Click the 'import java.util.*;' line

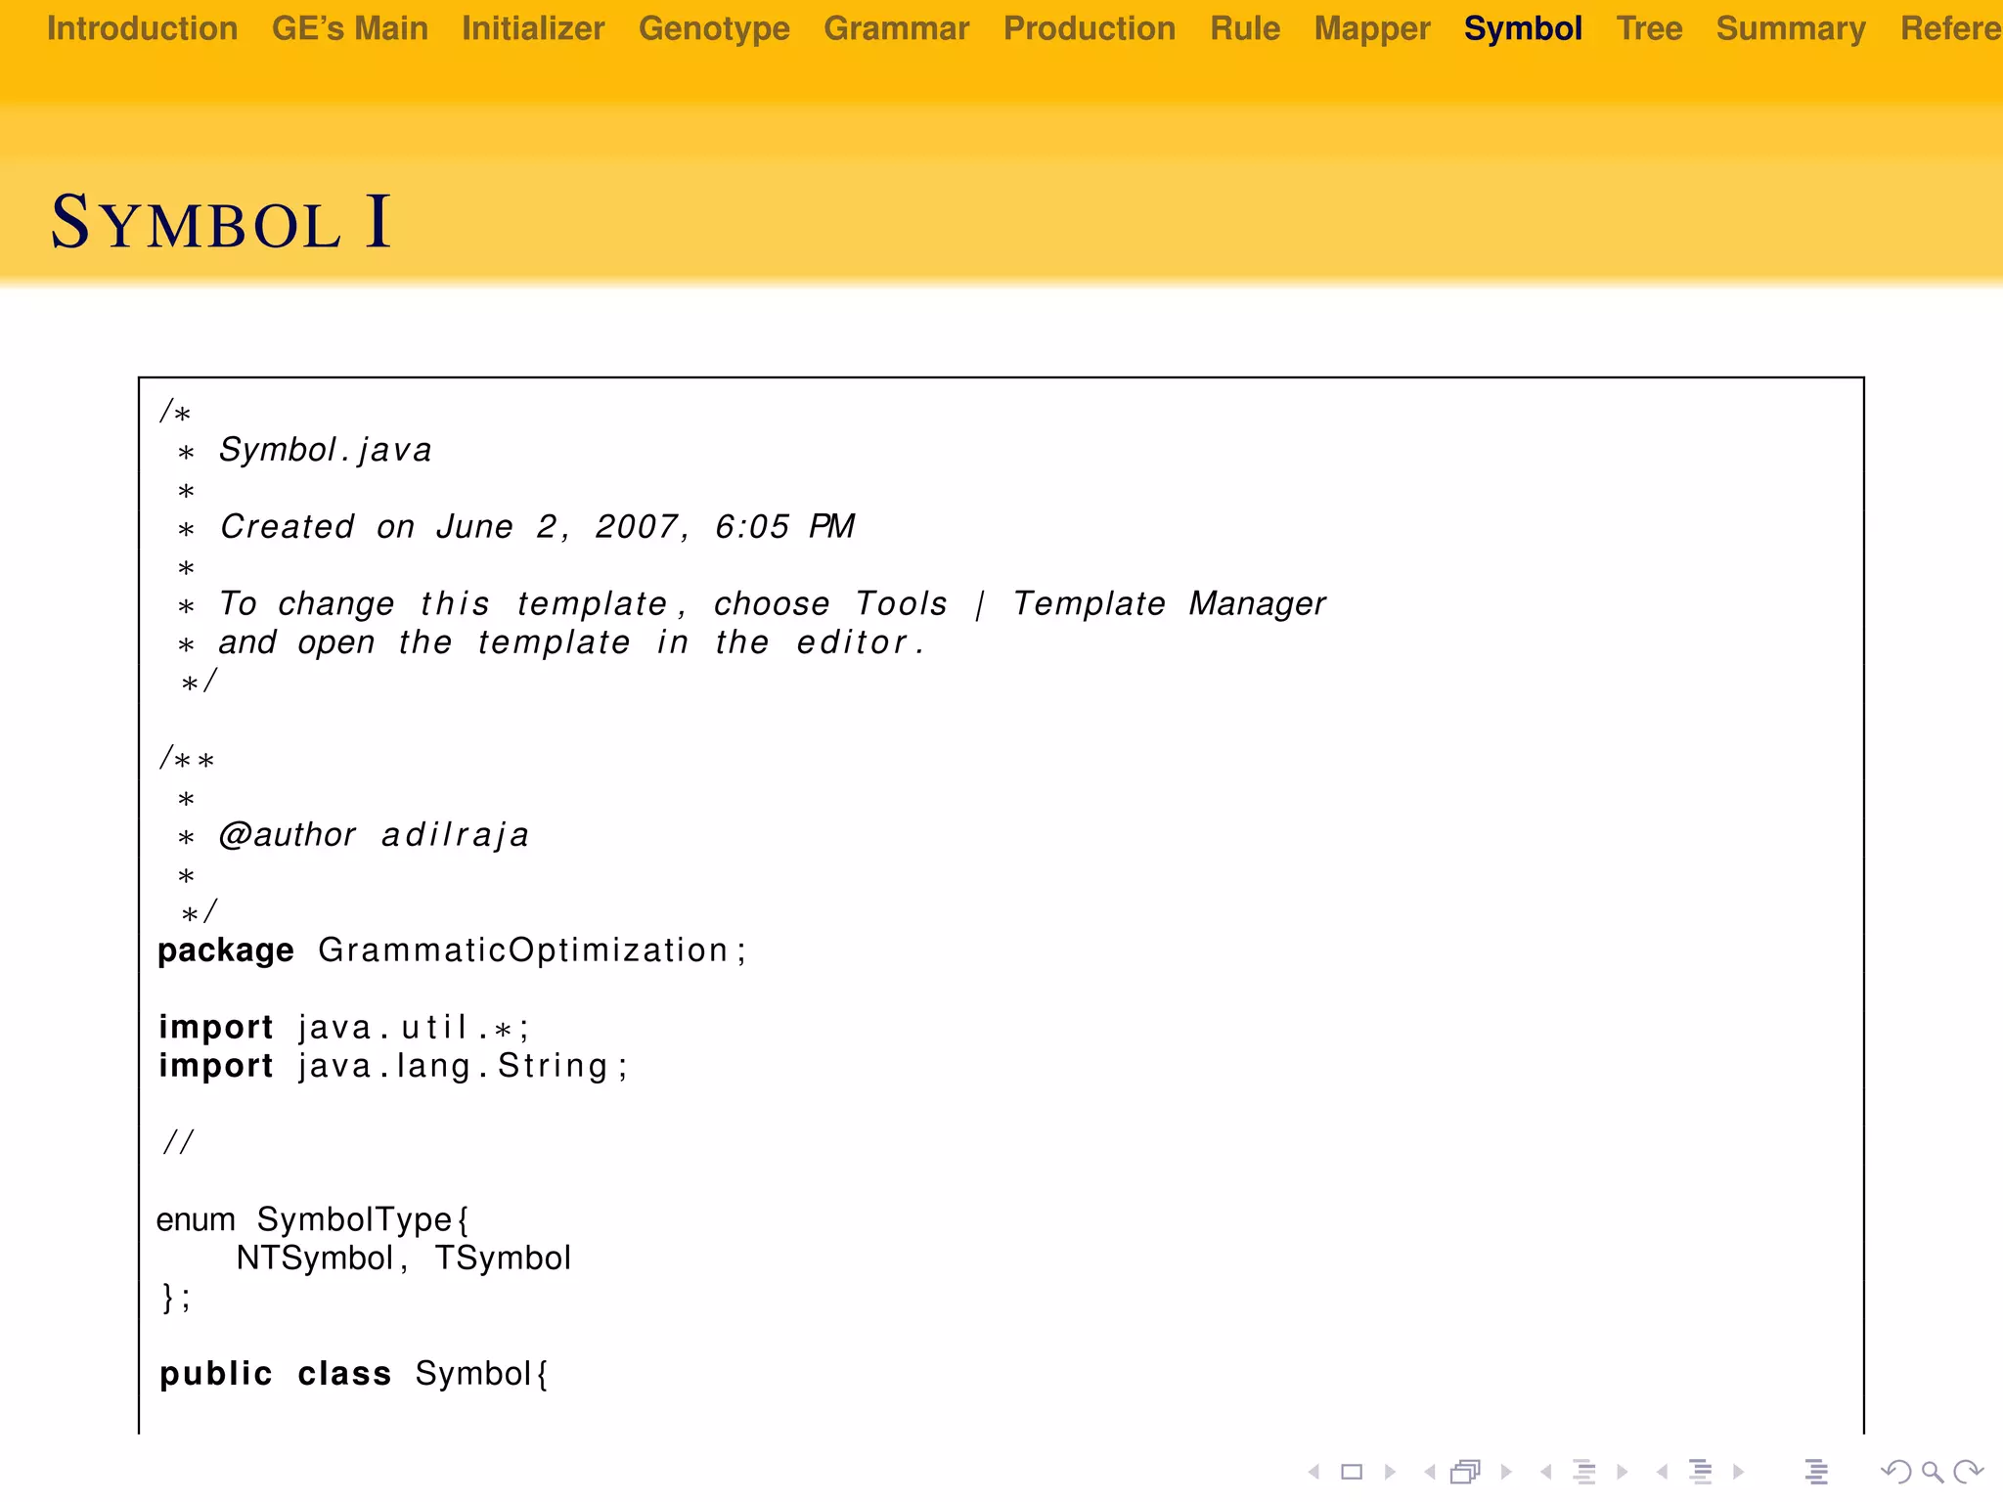tap(344, 1027)
